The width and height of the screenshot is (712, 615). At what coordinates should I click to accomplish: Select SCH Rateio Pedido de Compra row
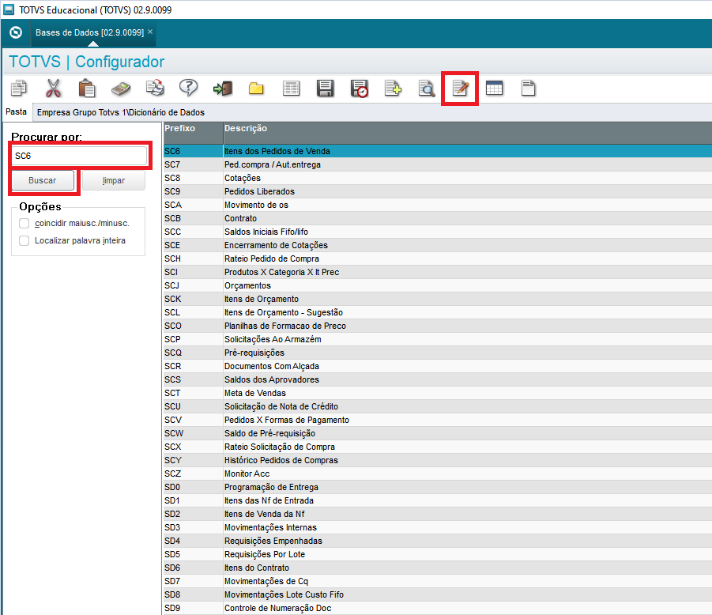point(438,258)
